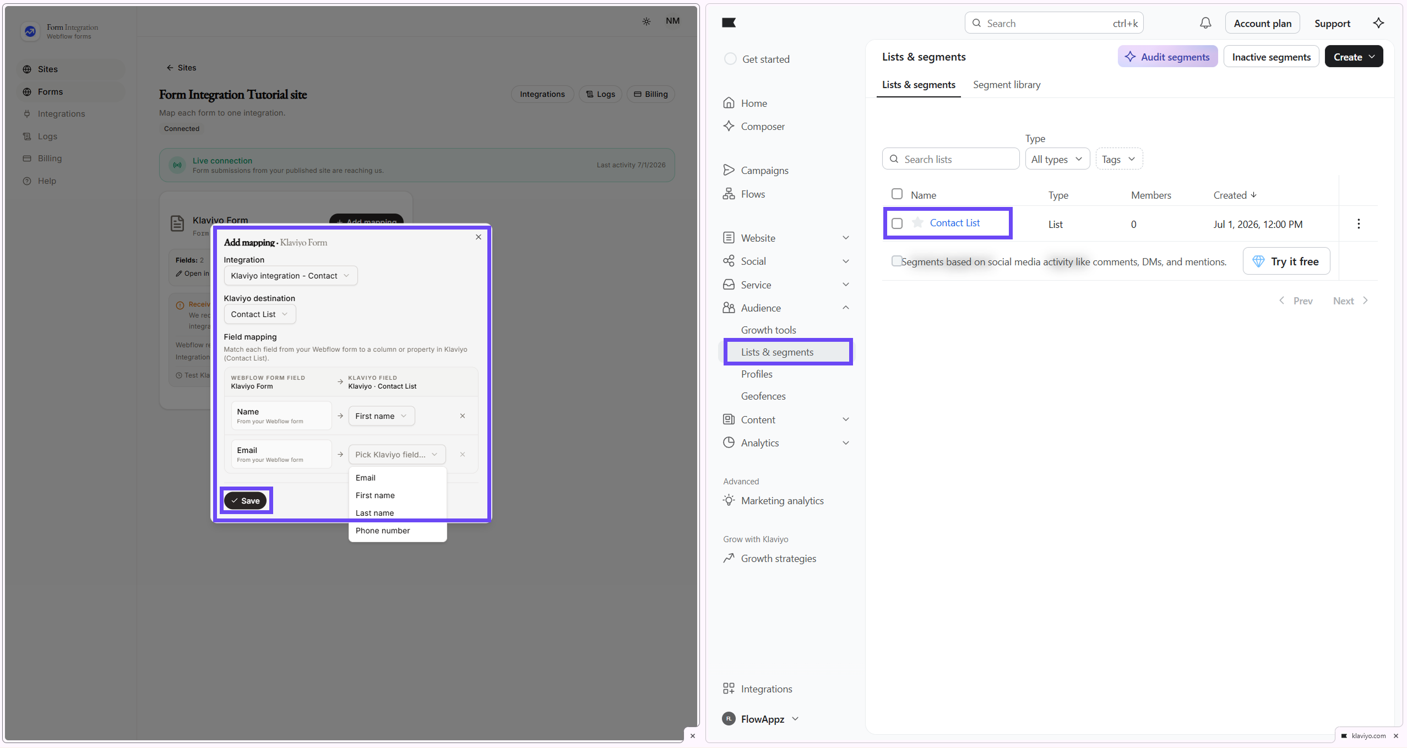Screen dimensions: 1407x748
Task: Open Marketing analytics under Advanced
Action: click(773, 500)
